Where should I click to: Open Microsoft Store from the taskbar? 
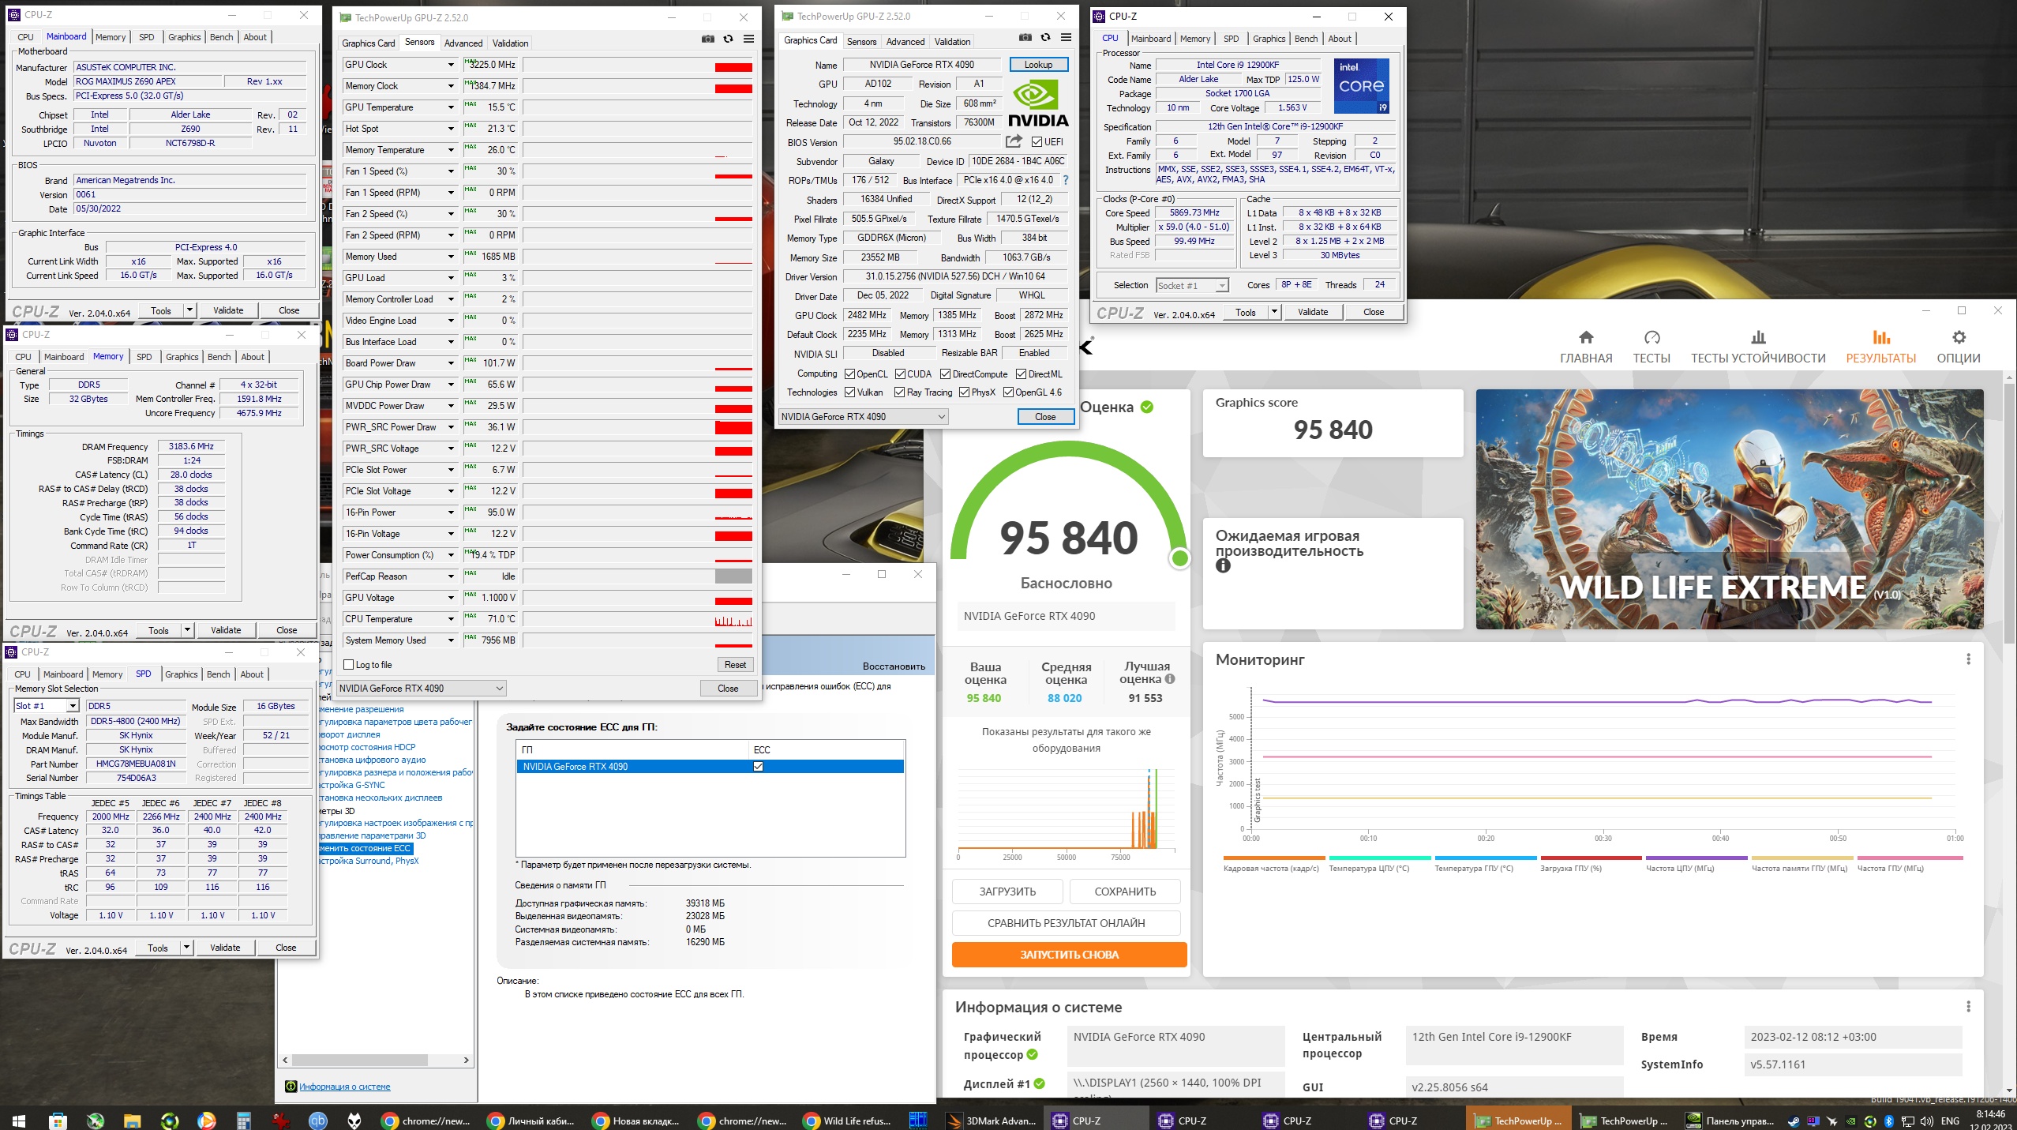tap(58, 1121)
